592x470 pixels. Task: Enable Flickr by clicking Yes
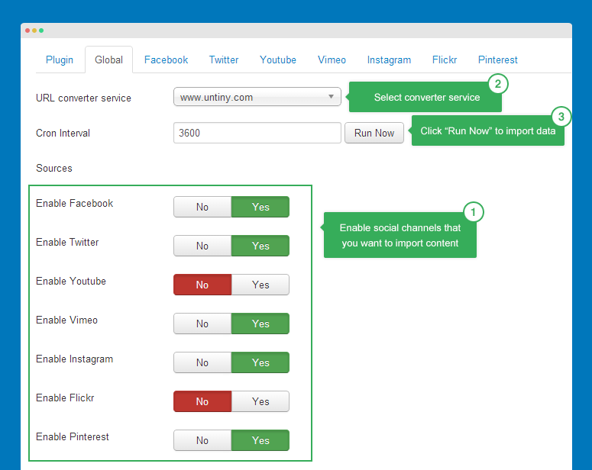click(x=260, y=401)
